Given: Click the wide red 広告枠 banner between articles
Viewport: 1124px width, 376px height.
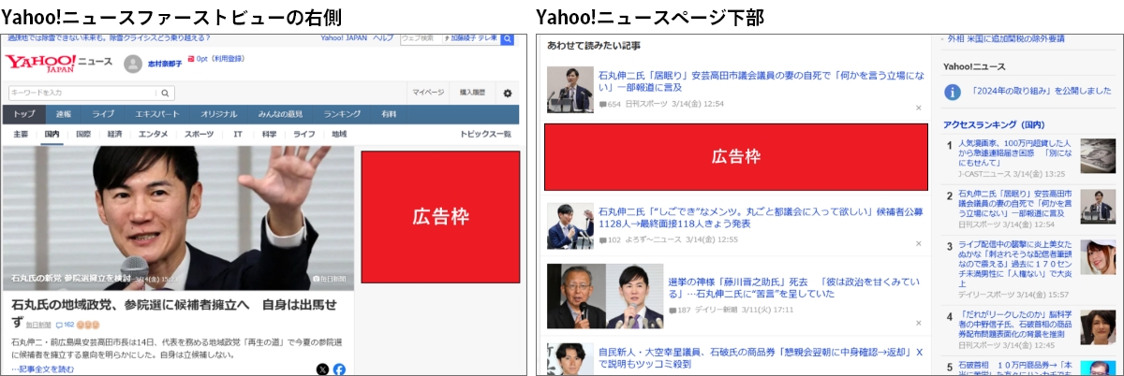Looking at the screenshot, I should pos(736,157).
